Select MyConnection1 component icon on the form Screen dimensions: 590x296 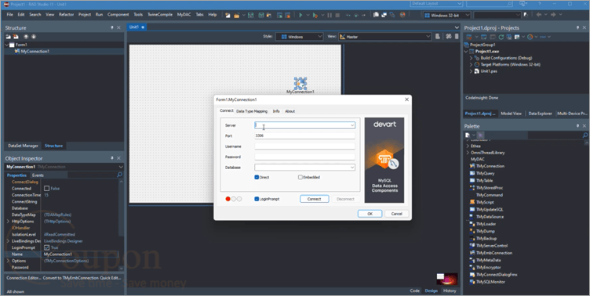tap(300, 83)
